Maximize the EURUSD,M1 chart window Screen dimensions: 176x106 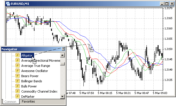point(167,4)
